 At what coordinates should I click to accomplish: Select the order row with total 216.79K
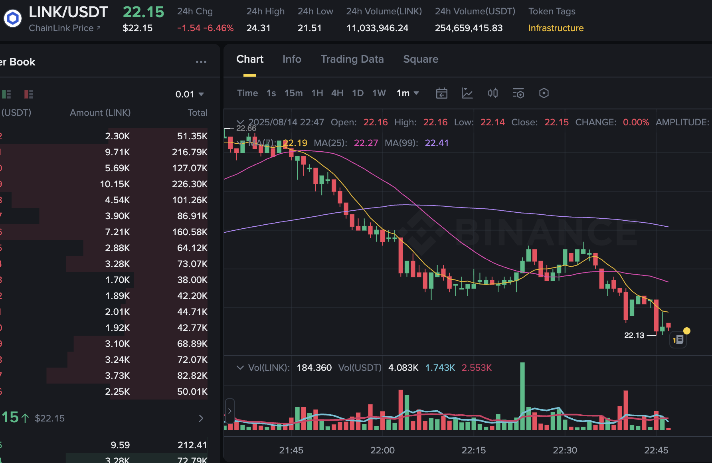click(x=104, y=152)
